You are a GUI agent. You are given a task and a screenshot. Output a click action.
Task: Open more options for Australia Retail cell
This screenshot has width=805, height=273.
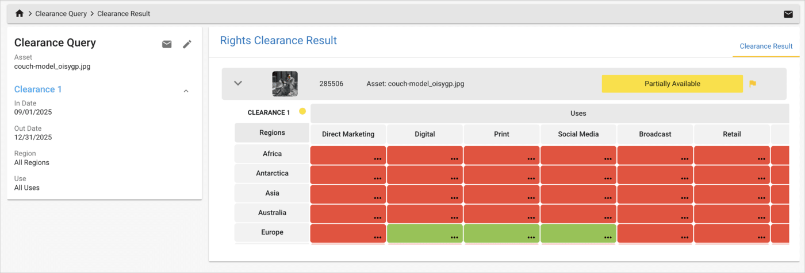tap(761, 218)
